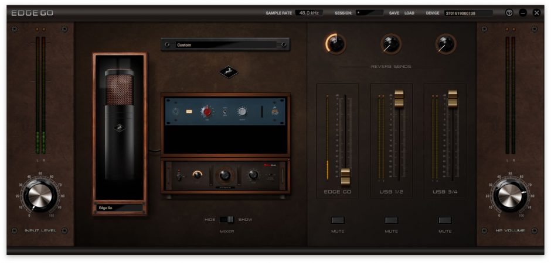Click Load session button
The height and width of the screenshot is (263, 551).
coord(409,13)
